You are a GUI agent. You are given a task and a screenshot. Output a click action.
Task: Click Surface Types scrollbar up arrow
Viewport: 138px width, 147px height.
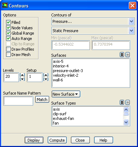126,110
